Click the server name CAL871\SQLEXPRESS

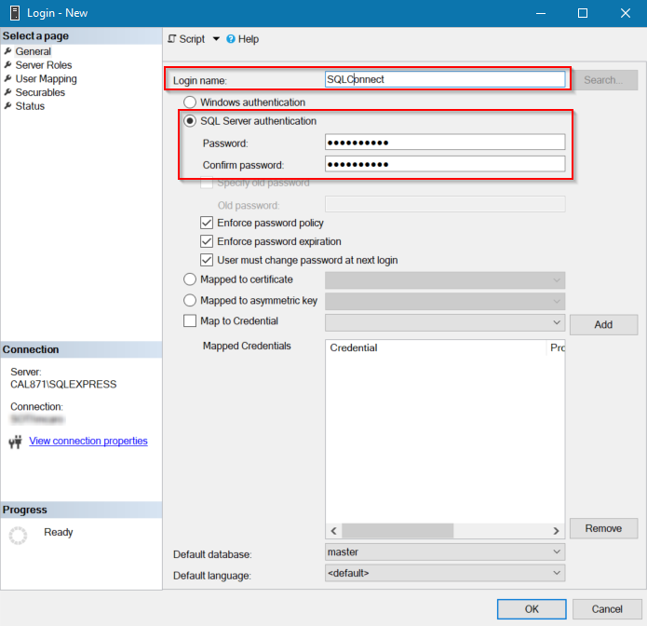(x=63, y=385)
